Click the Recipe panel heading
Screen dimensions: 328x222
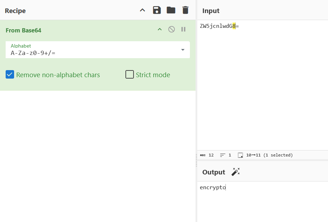tap(15, 11)
